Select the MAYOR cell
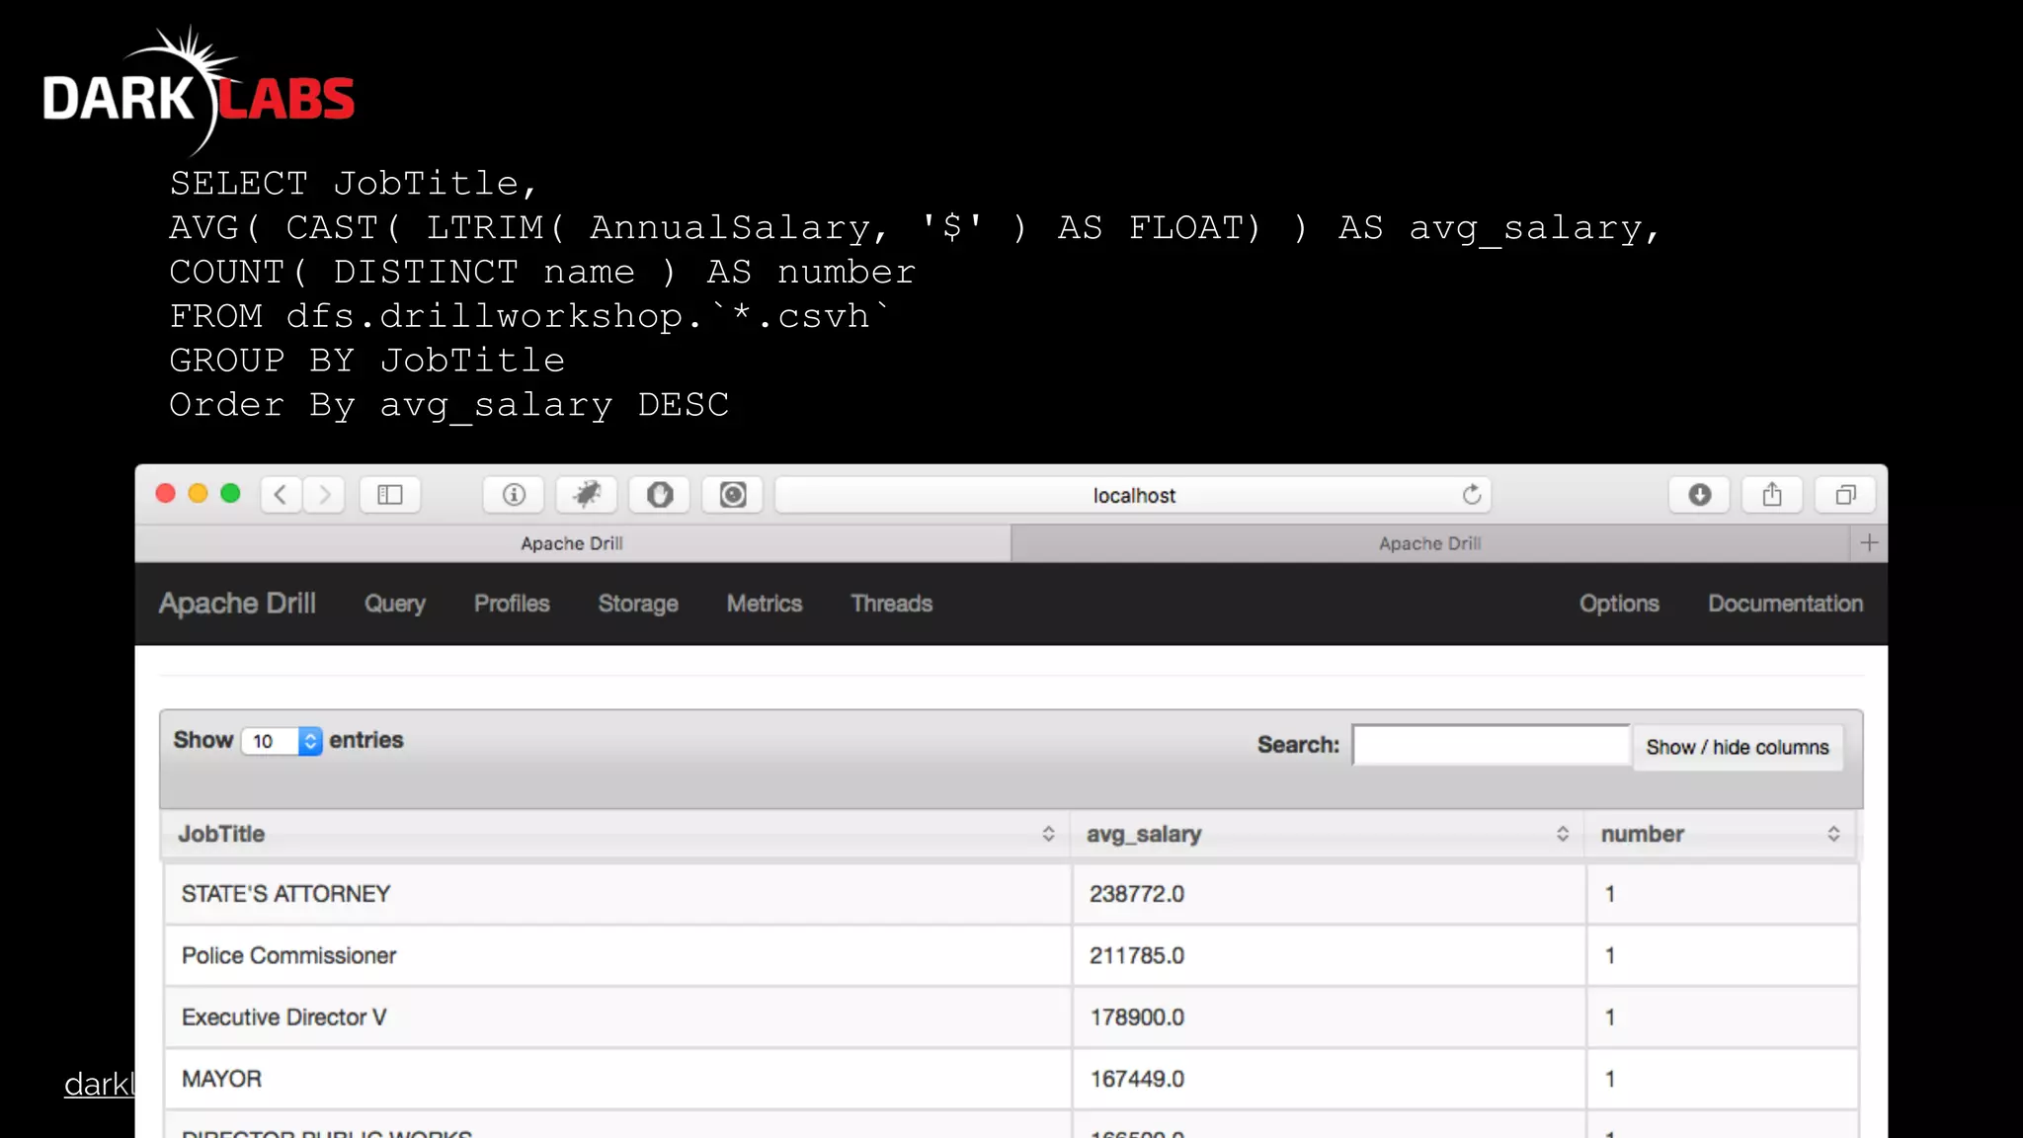Screen dimensions: 2023x1138 (617, 1079)
